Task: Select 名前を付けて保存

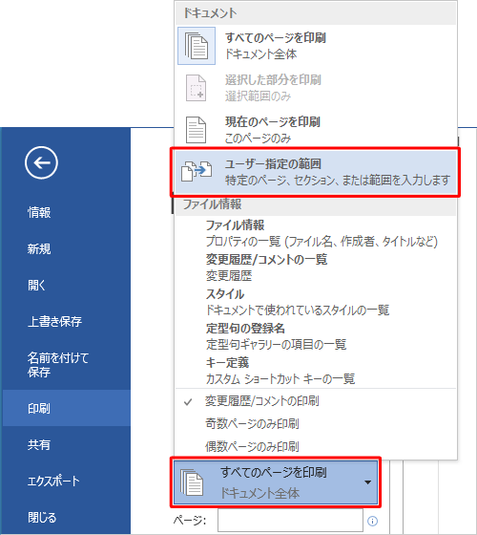Action: (58, 365)
